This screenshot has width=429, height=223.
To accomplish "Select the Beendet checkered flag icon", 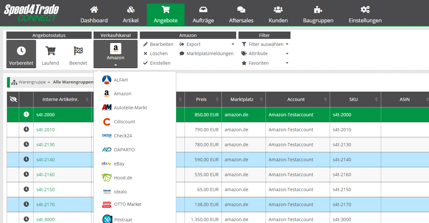I will [x=78, y=51].
